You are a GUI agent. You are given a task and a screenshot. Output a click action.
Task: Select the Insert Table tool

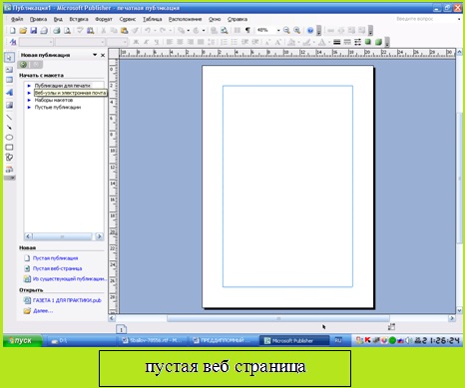9,80
